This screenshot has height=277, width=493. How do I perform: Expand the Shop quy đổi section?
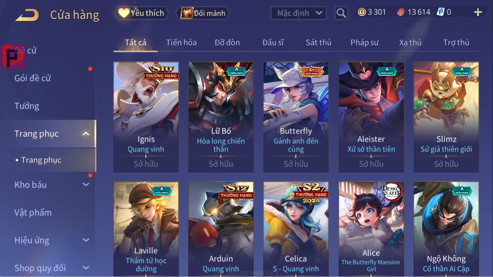(x=86, y=268)
